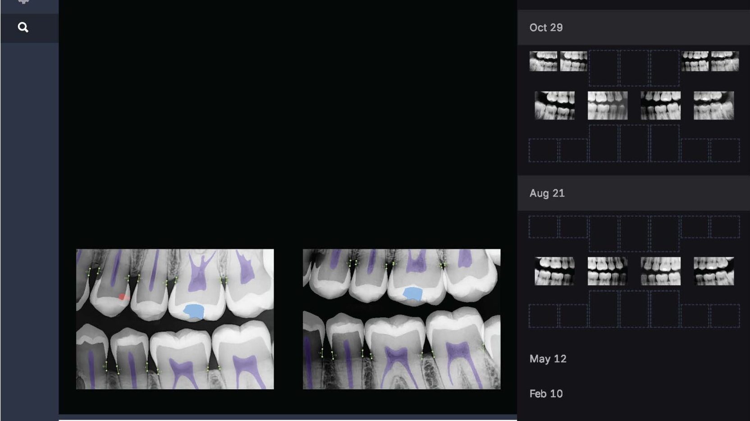Select the right bitewing x-ray image
750x421 pixels.
coord(402,319)
